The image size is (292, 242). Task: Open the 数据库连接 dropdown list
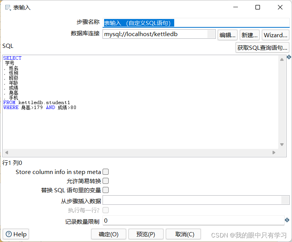[211, 34]
